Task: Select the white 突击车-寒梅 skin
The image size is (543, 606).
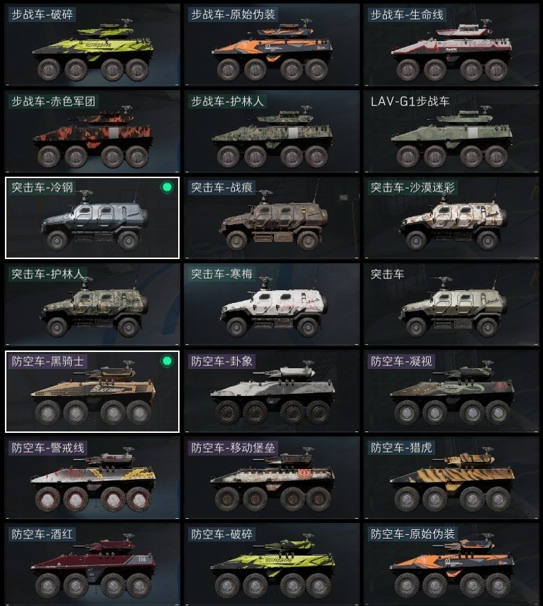Action: [x=272, y=304]
